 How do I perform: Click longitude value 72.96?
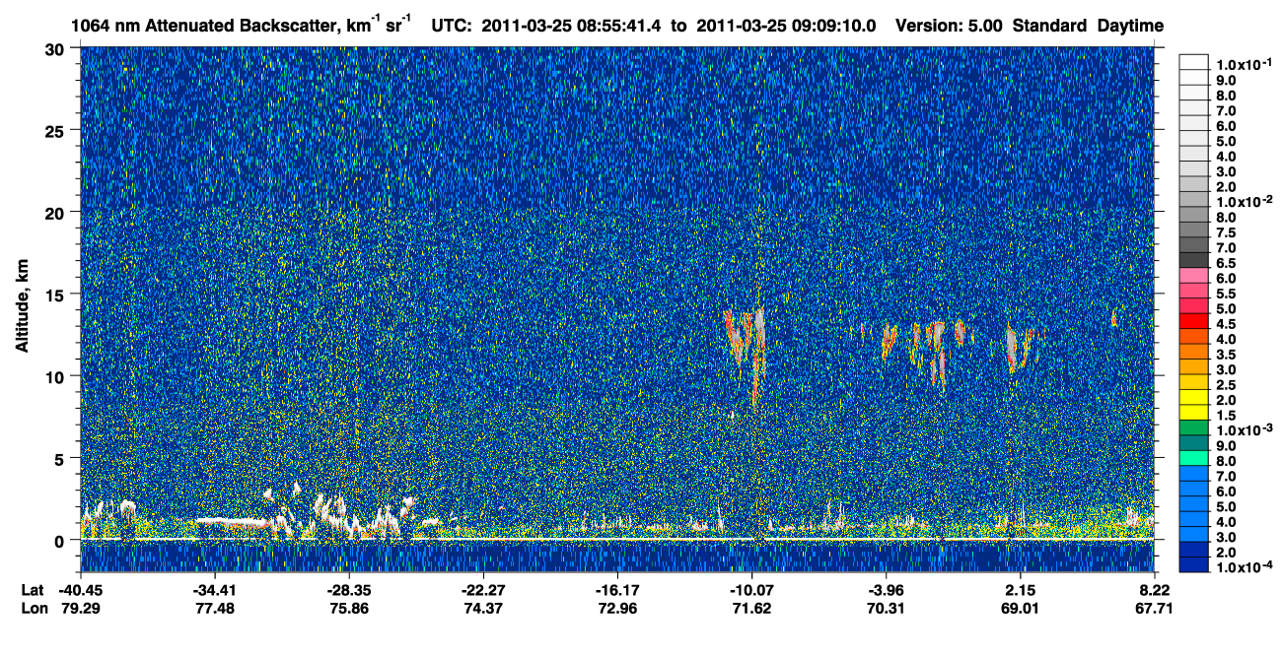tap(616, 608)
